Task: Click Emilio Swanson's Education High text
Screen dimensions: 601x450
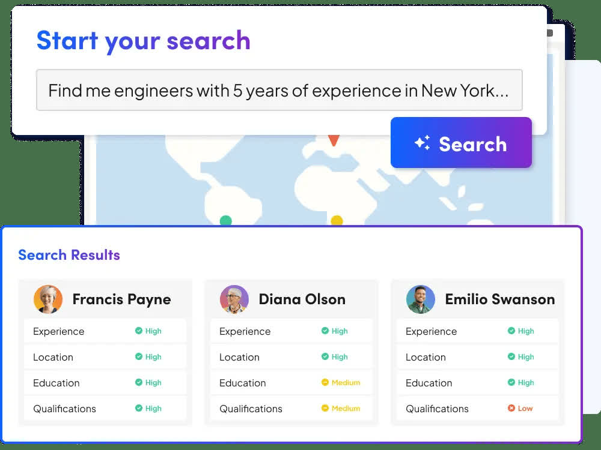Action: click(x=526, y=383)
